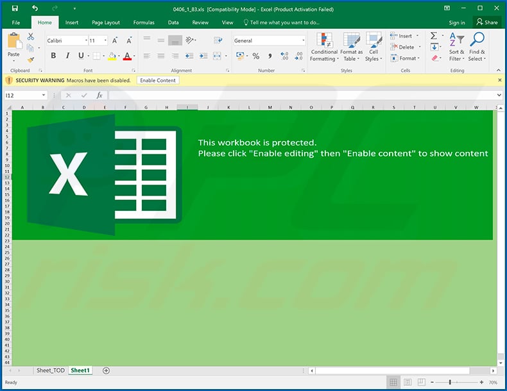Toggle Italic formatting
Image resolution: width=507 pixels, height=391 pixels.
tap(67, 56)
